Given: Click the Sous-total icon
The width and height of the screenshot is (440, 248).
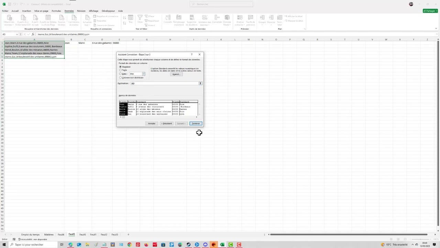Looking at the screenshot, I should 280,20.
